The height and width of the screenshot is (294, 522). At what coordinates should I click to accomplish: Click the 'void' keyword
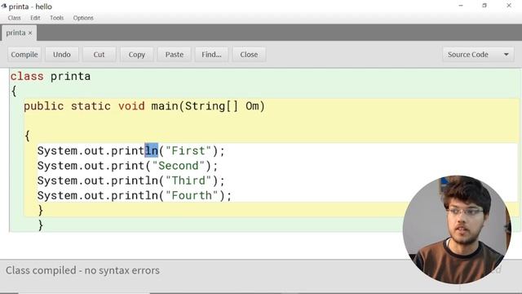(131, 106)
